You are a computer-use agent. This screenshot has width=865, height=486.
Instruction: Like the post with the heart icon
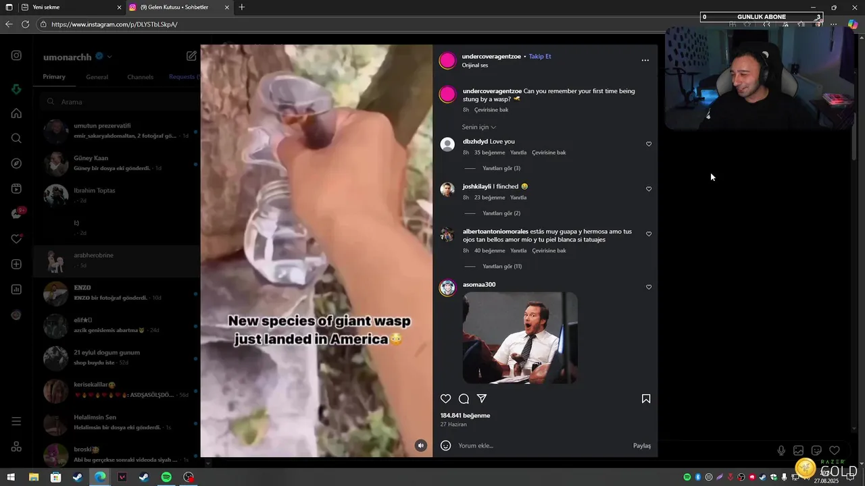(x=445, y=399)
